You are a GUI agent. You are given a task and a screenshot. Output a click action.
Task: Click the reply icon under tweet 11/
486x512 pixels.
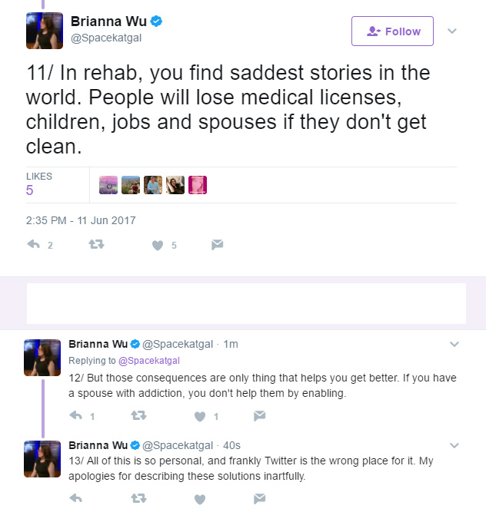click(33, 244)
